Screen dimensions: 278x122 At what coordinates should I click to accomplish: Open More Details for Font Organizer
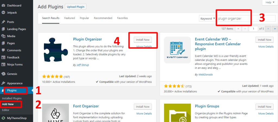coord(144,114)
